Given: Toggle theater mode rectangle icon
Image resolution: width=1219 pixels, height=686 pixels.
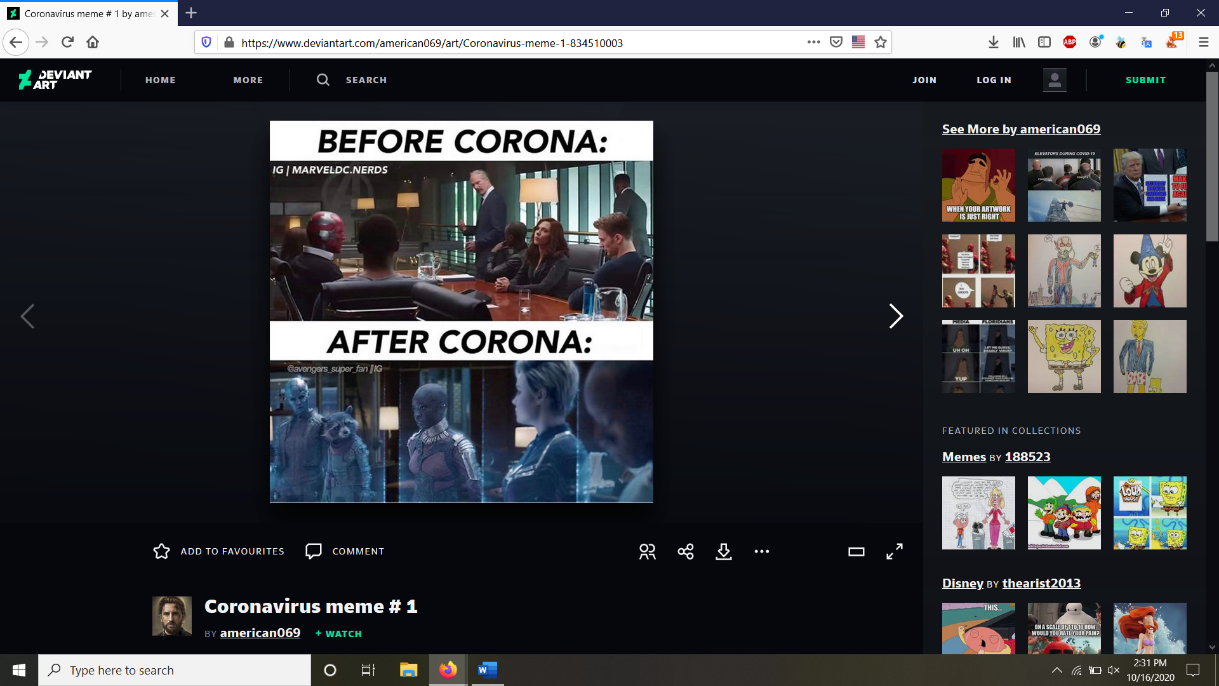Looking at the screenshot, I should coord(856,551).
